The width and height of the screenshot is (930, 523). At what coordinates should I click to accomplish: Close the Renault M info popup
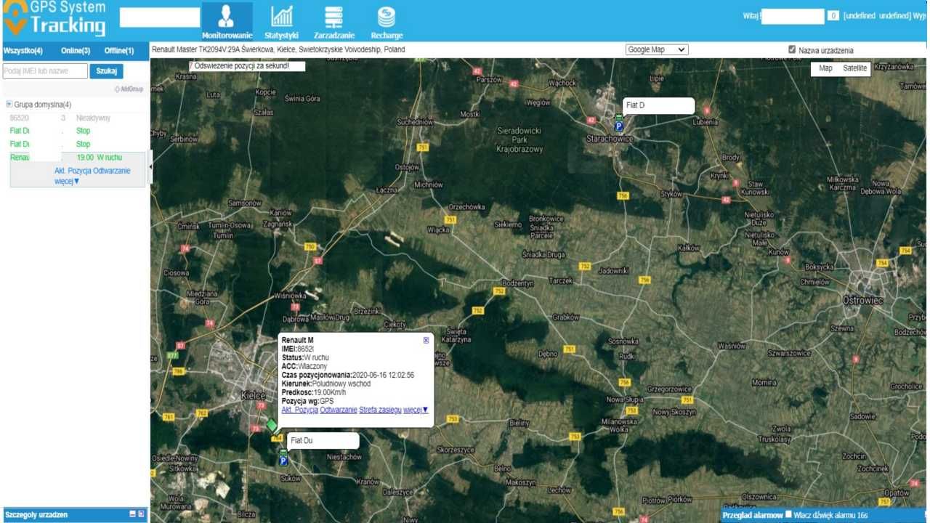tap(426, 340)
